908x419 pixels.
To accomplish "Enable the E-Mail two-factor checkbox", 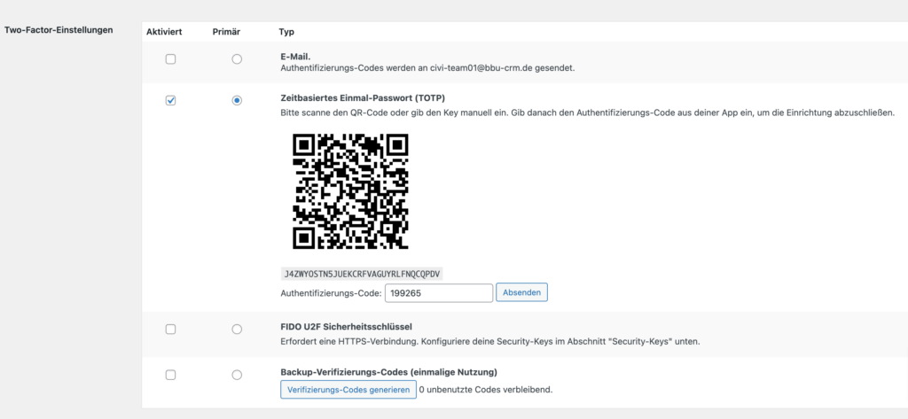I will coord(170,59).
